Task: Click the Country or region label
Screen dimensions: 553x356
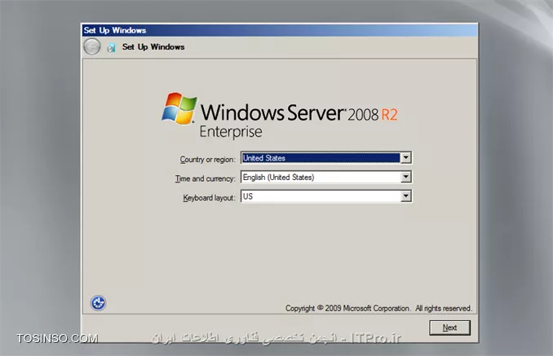Action: click(207, 160)
